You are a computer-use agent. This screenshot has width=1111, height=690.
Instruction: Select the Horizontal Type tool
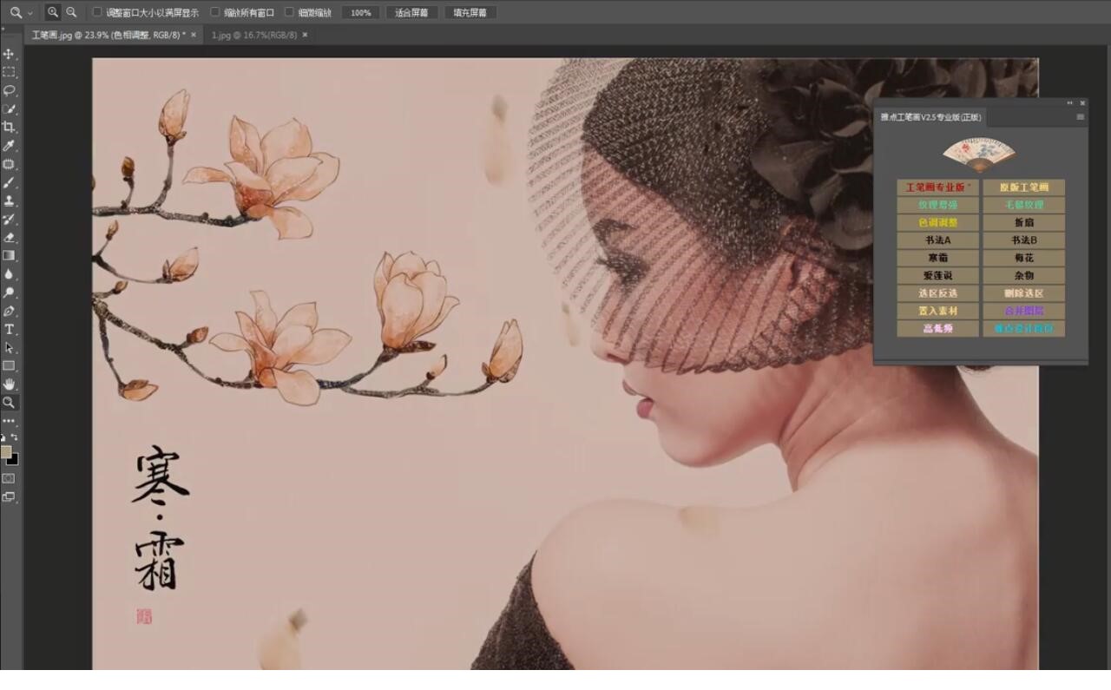point(9,329)
